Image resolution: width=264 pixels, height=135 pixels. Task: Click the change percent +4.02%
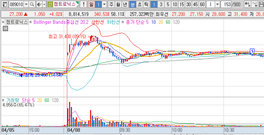(x=56, y=14)
